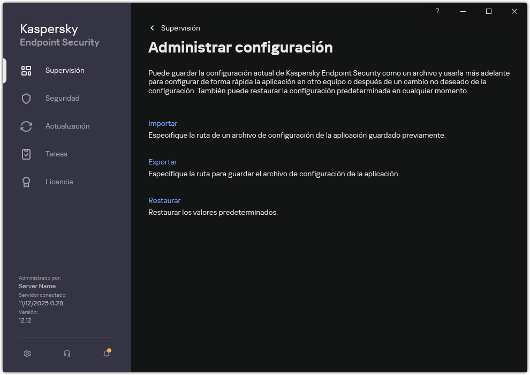Go back using the Supervisión chevron
Screen dimensions: 530x375
[152, 28]
